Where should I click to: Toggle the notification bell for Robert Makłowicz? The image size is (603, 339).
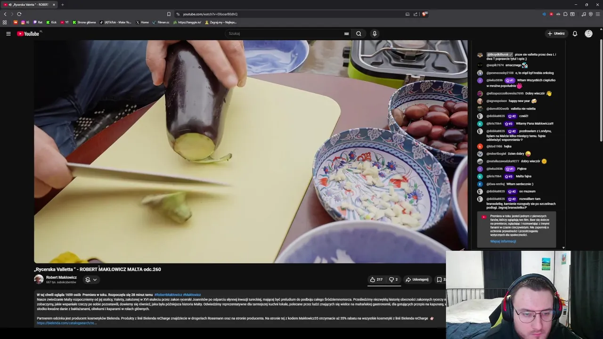tap(88, 280)
